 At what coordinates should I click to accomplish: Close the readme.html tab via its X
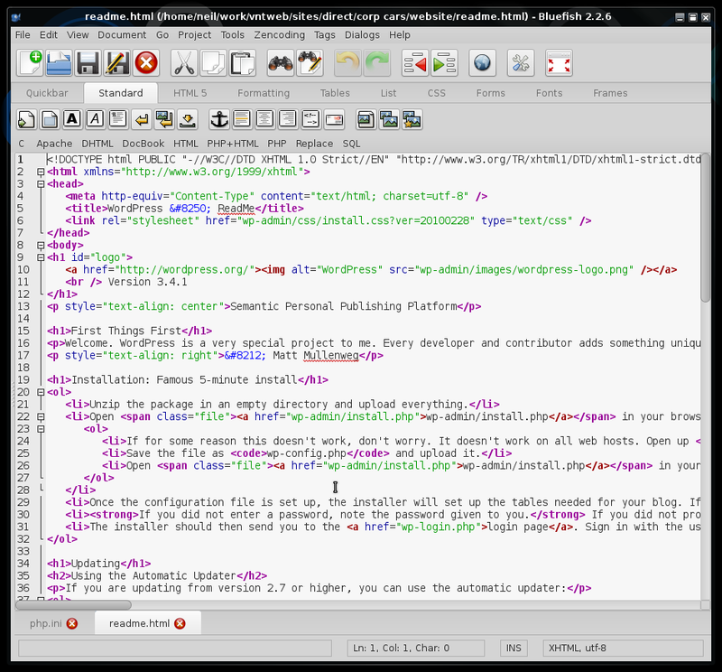tap(180, 623)
